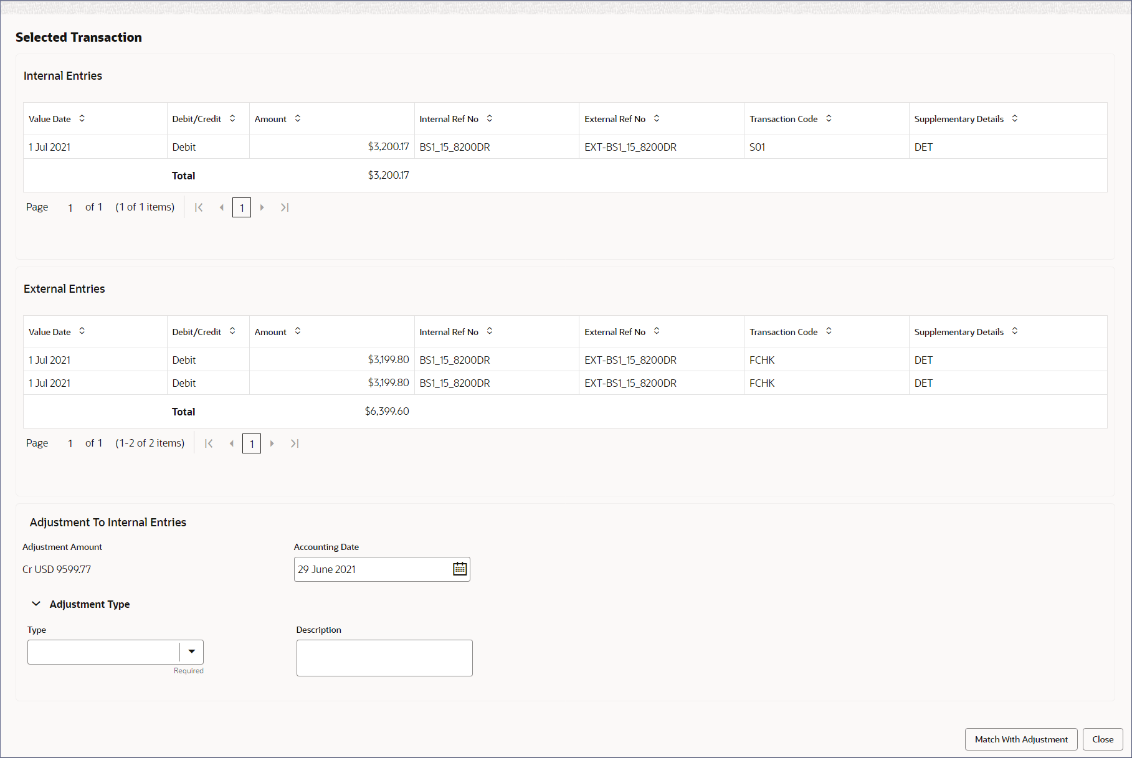Sort External Entries by Transaction Code
Screen dimensions: 1132x758
829,331
